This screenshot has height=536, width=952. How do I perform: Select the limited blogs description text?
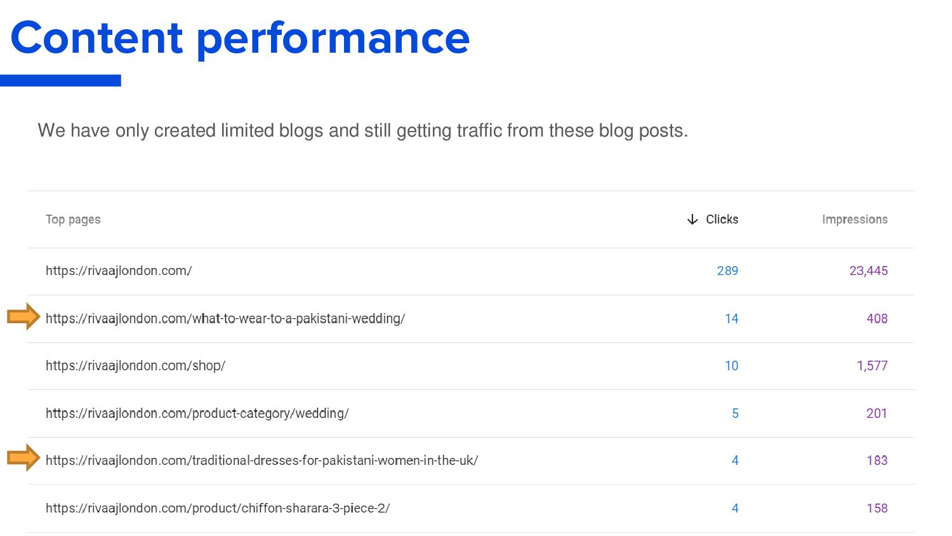click(x=363, y=130)
